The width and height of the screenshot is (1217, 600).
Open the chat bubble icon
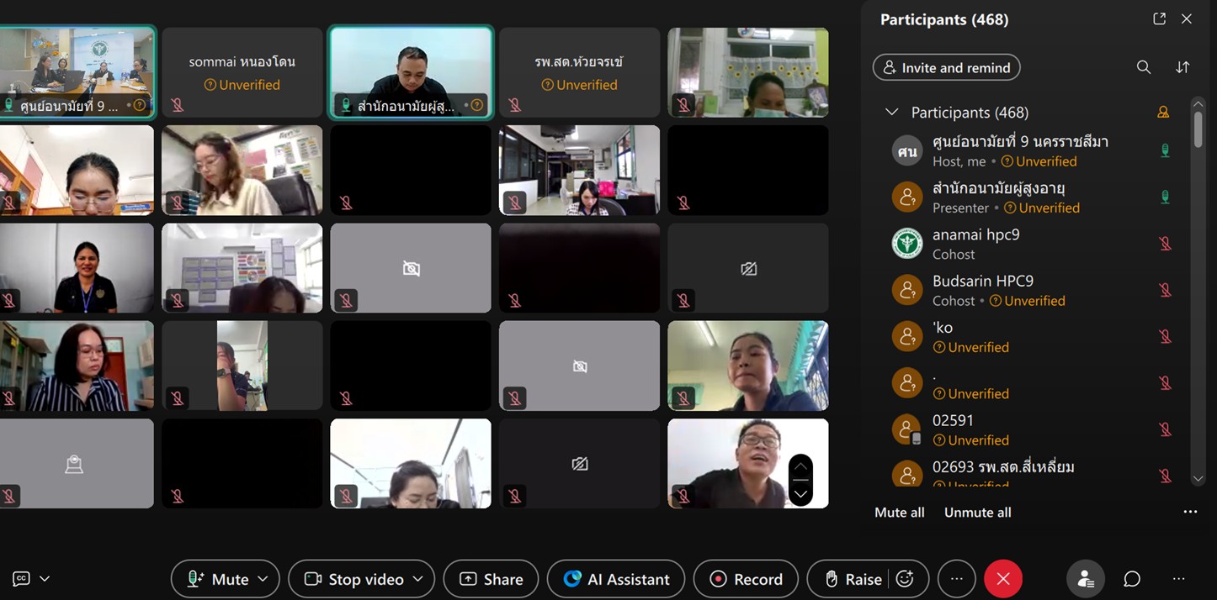[x=1132, y=579]
